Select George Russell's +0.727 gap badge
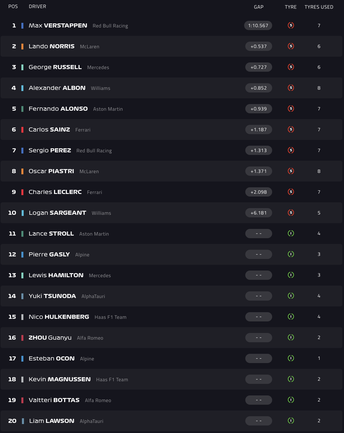 coord(259,67)
